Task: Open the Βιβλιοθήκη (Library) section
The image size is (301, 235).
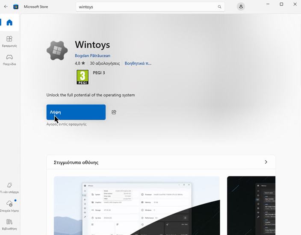Action: [x=9, y=224]
